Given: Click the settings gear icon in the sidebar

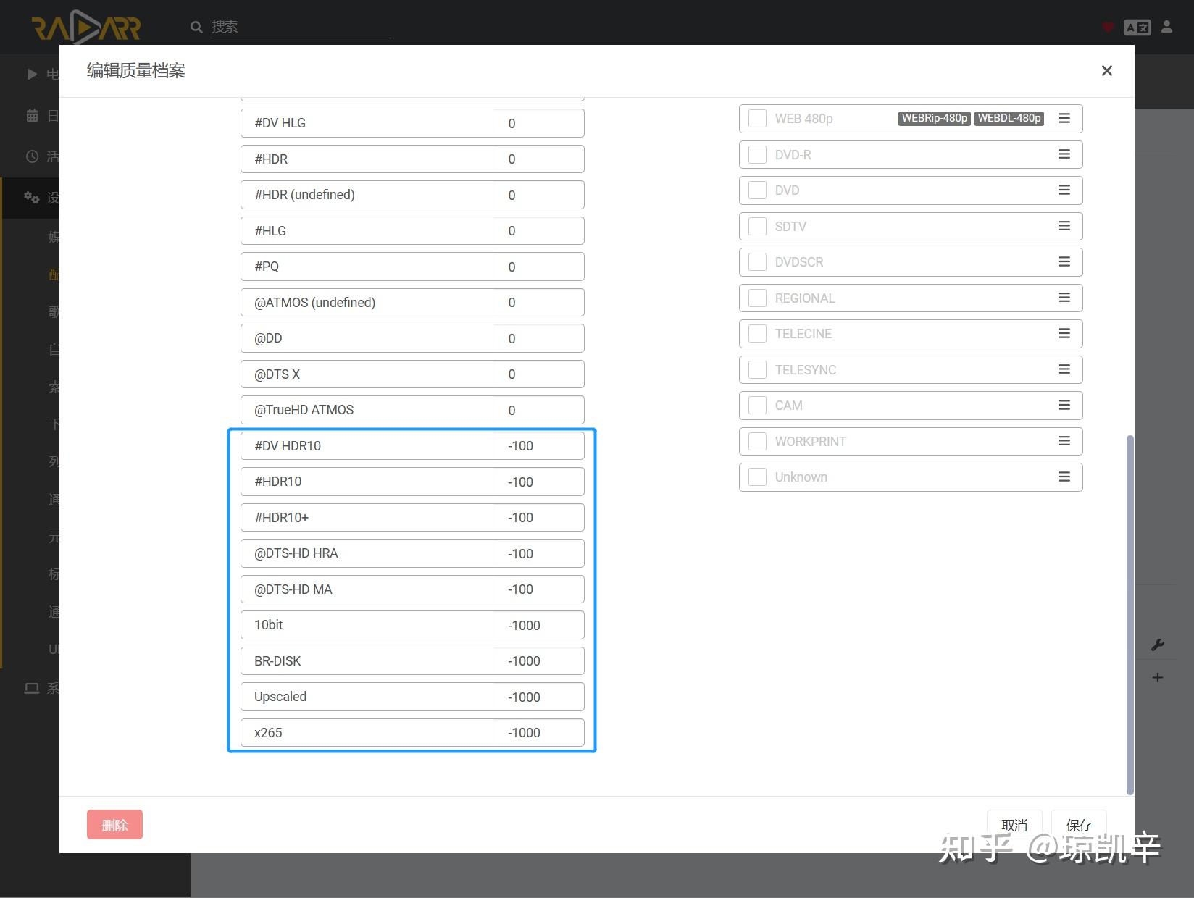Looking at the screenshot, I should pyautogui.click(x=31, y=197).
